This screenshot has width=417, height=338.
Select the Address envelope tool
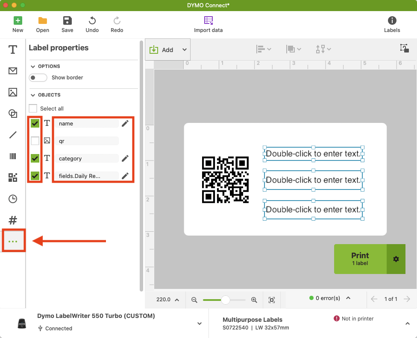(13, 71)
